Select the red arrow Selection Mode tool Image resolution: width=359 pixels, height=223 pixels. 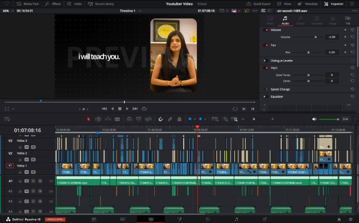coord(88,119)
